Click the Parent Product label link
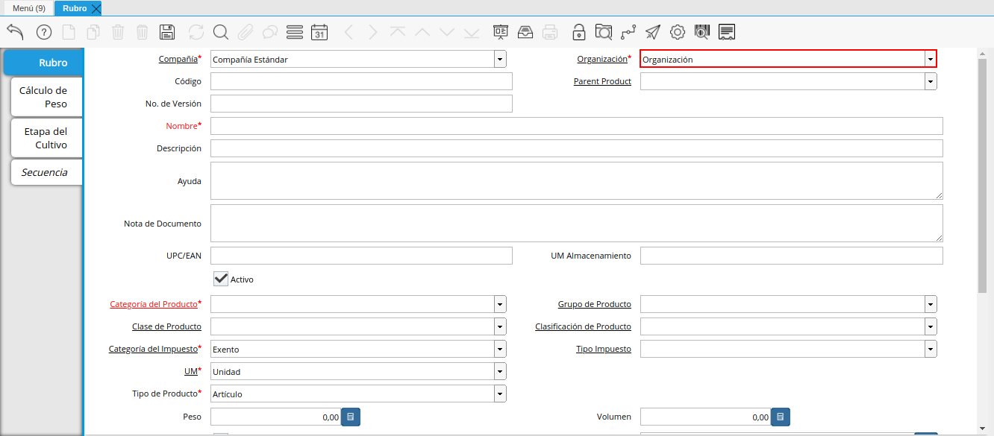Viewport: 994px width, 436px height. 602,81
